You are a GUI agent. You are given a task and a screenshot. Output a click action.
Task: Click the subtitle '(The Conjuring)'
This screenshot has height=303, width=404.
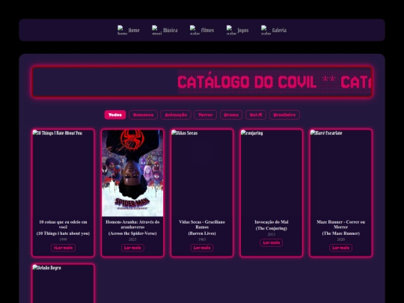point(272,228)
